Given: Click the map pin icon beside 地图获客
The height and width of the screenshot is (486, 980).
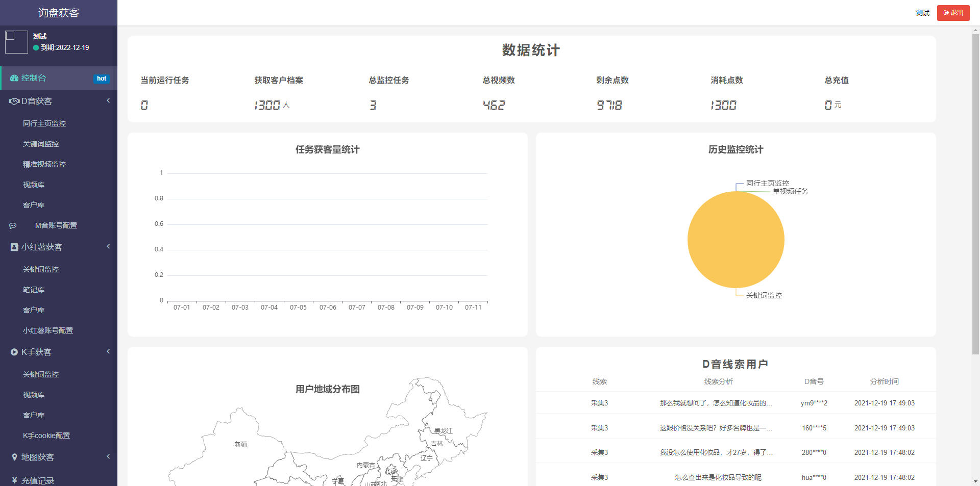Looking at the screenshot, I should (14, 457).
